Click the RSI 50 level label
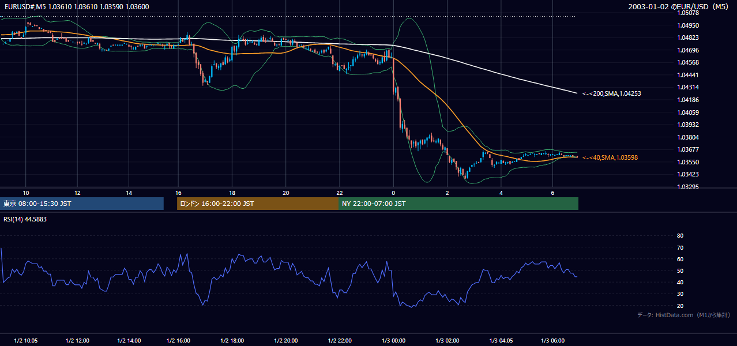Screen dimensions: 737x346 [680, 270]
